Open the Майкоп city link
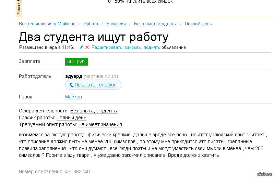This screenshot has height=178, width=274. [73, 97]
